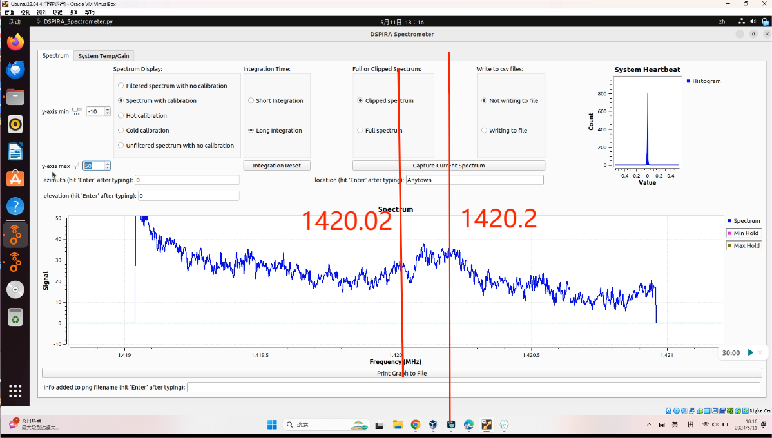This screenshot has width=772, height=438.
Task: Click the location text field
Action: pos(474,180)
